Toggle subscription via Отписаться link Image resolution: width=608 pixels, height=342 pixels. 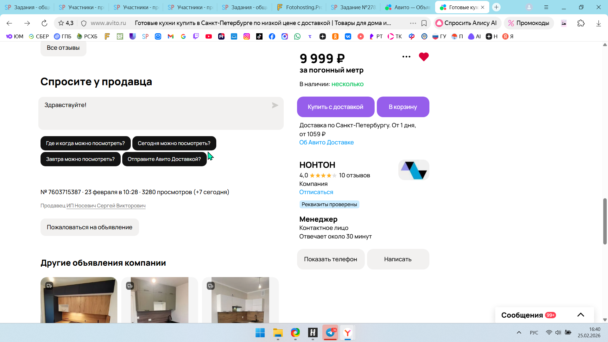pos(316,192)
